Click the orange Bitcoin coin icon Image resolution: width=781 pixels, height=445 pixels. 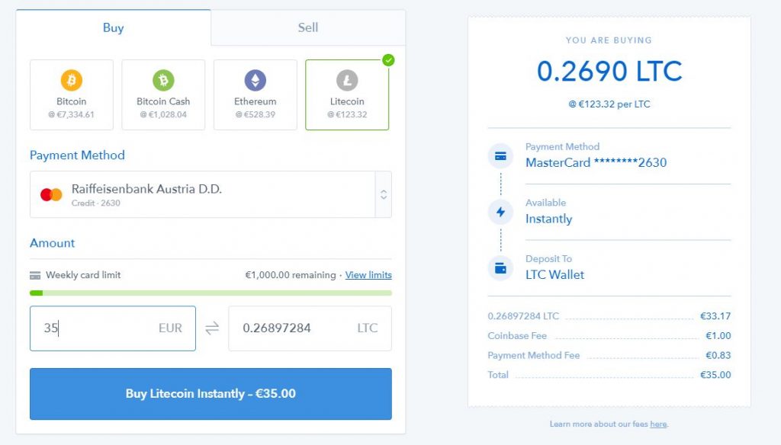(72, 79)
